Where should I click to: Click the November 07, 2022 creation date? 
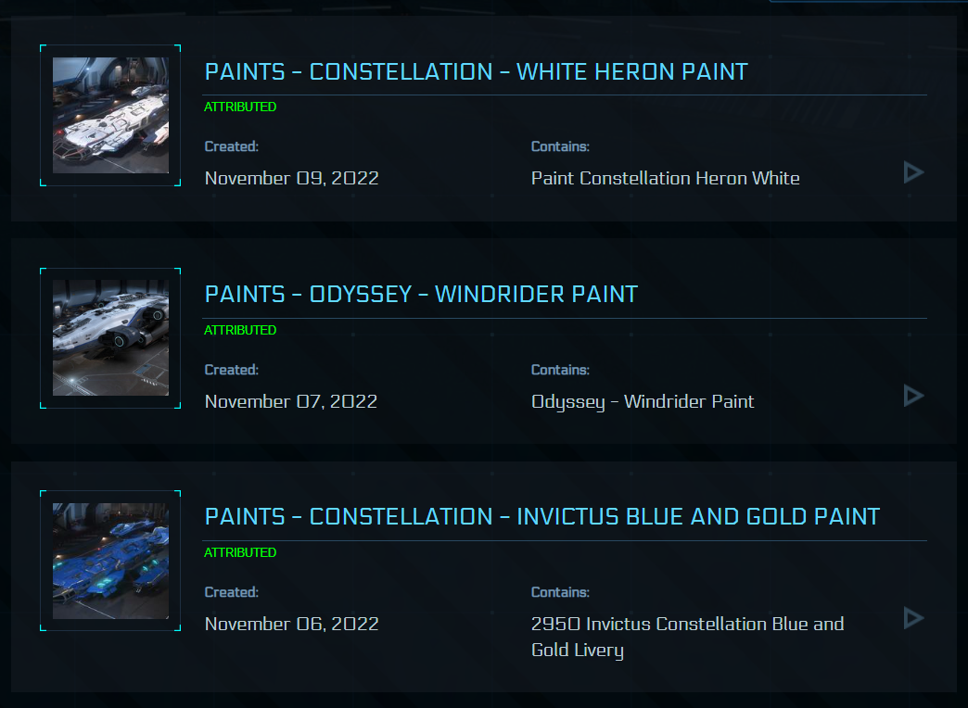coord(291,402)
